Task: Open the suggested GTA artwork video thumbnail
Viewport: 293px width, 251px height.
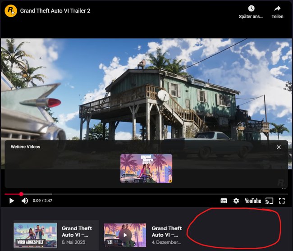Action: 146,169
